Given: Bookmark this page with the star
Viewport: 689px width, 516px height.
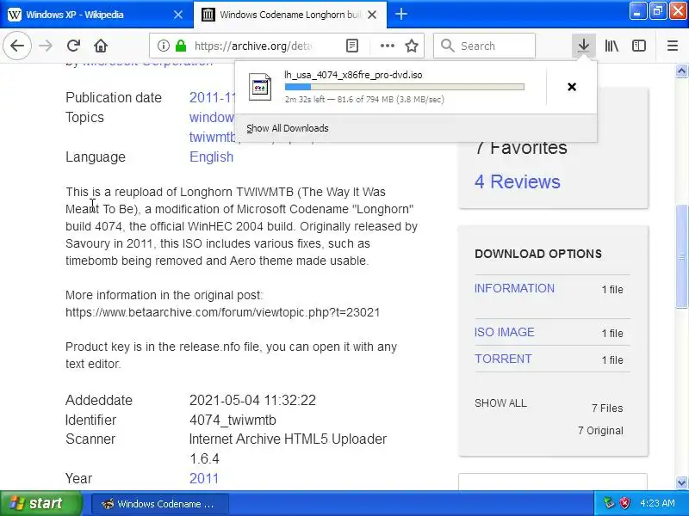Looking at the screenshot, I should pyautogui.click(x=412, y=46).
